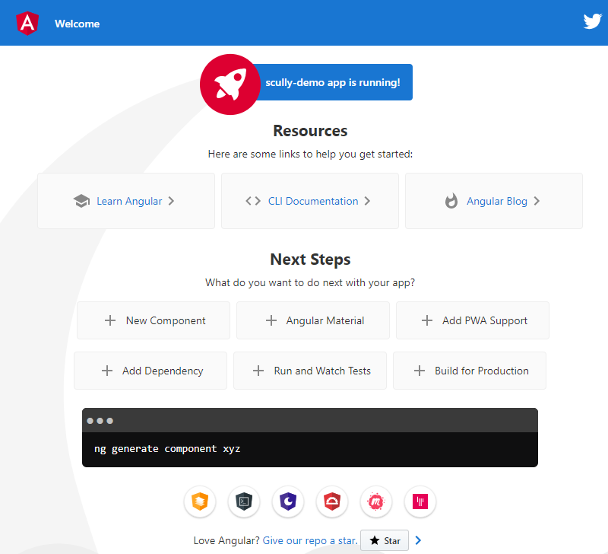Open the red Protractor logo
Screen dimensions: 608x554
click(x=332, y=501)
